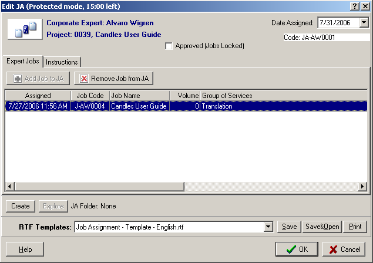373x263 pixels.
Task: Expand the RTF Templates dropdown list
Action: coord(268,227)
